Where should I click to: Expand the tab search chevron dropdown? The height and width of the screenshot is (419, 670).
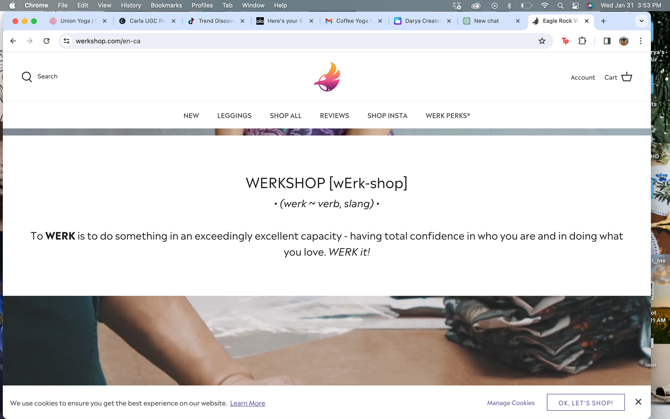(642, 21)
